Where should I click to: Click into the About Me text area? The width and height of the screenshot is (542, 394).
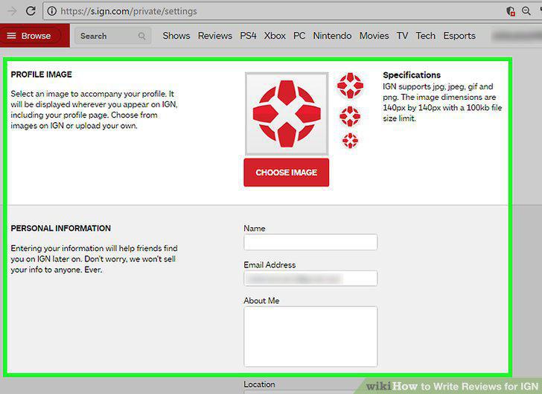(x=310, y=336)
